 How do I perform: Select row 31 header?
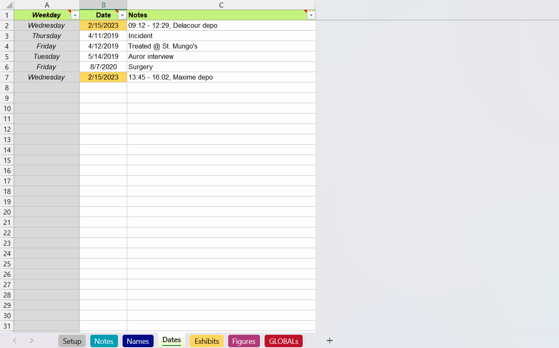pyautogui.click(x=7, y=326)
